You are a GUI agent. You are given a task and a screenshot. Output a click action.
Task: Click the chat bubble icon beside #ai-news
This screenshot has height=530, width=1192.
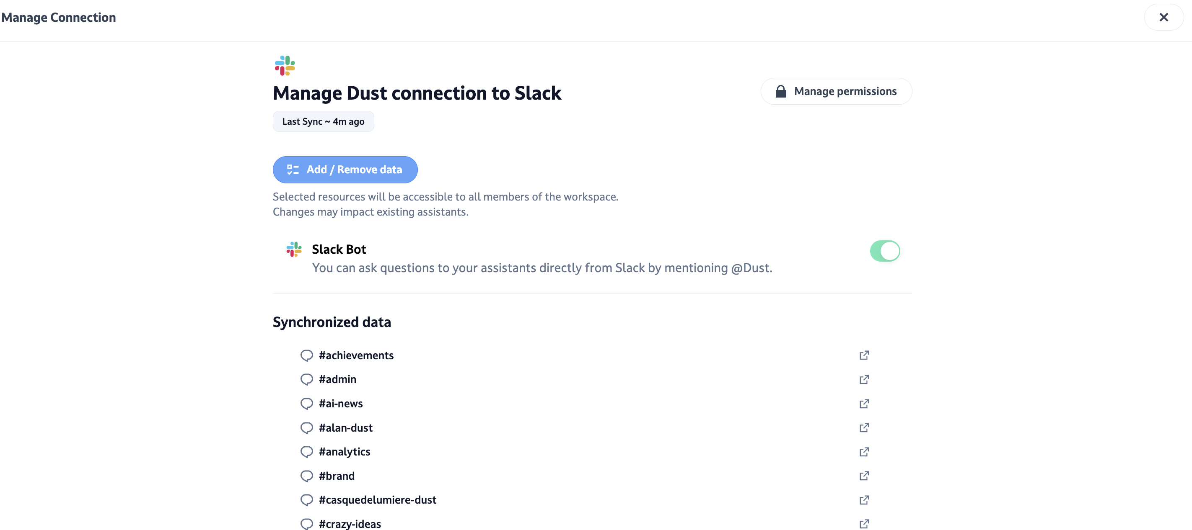(306, 404)
